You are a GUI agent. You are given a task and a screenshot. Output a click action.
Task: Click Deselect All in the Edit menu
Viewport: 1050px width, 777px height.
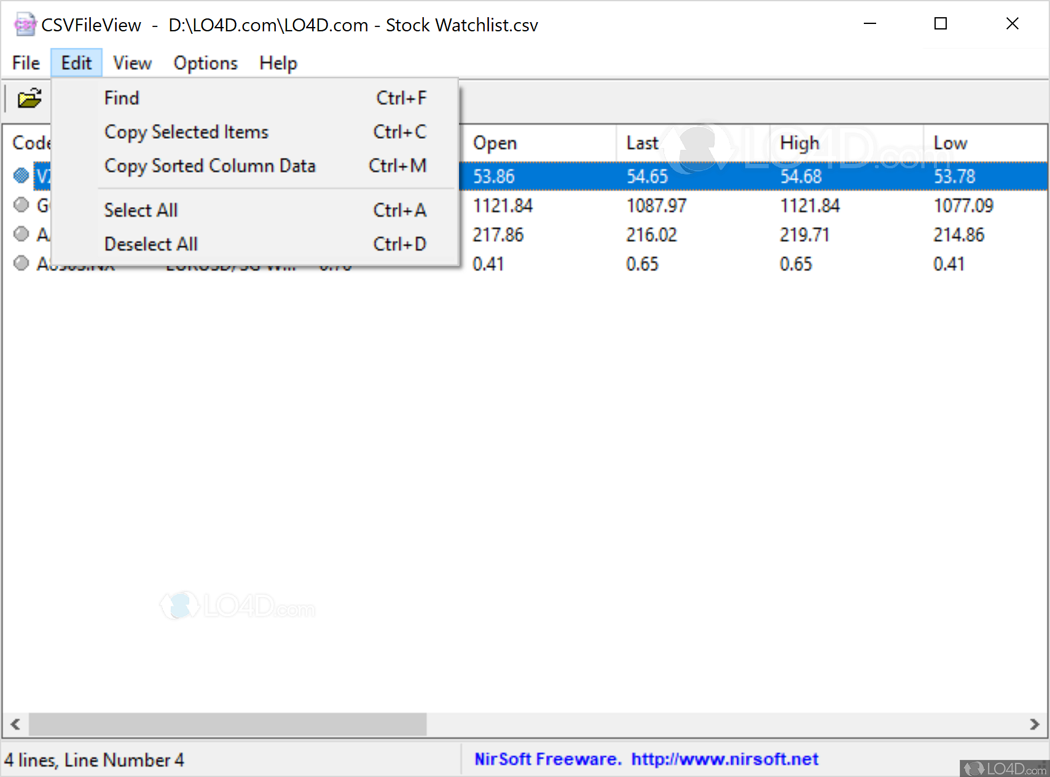(x=151, y=243)
